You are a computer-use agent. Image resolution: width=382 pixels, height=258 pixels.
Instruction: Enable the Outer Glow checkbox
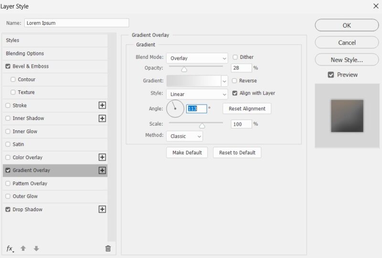point(8,196)
